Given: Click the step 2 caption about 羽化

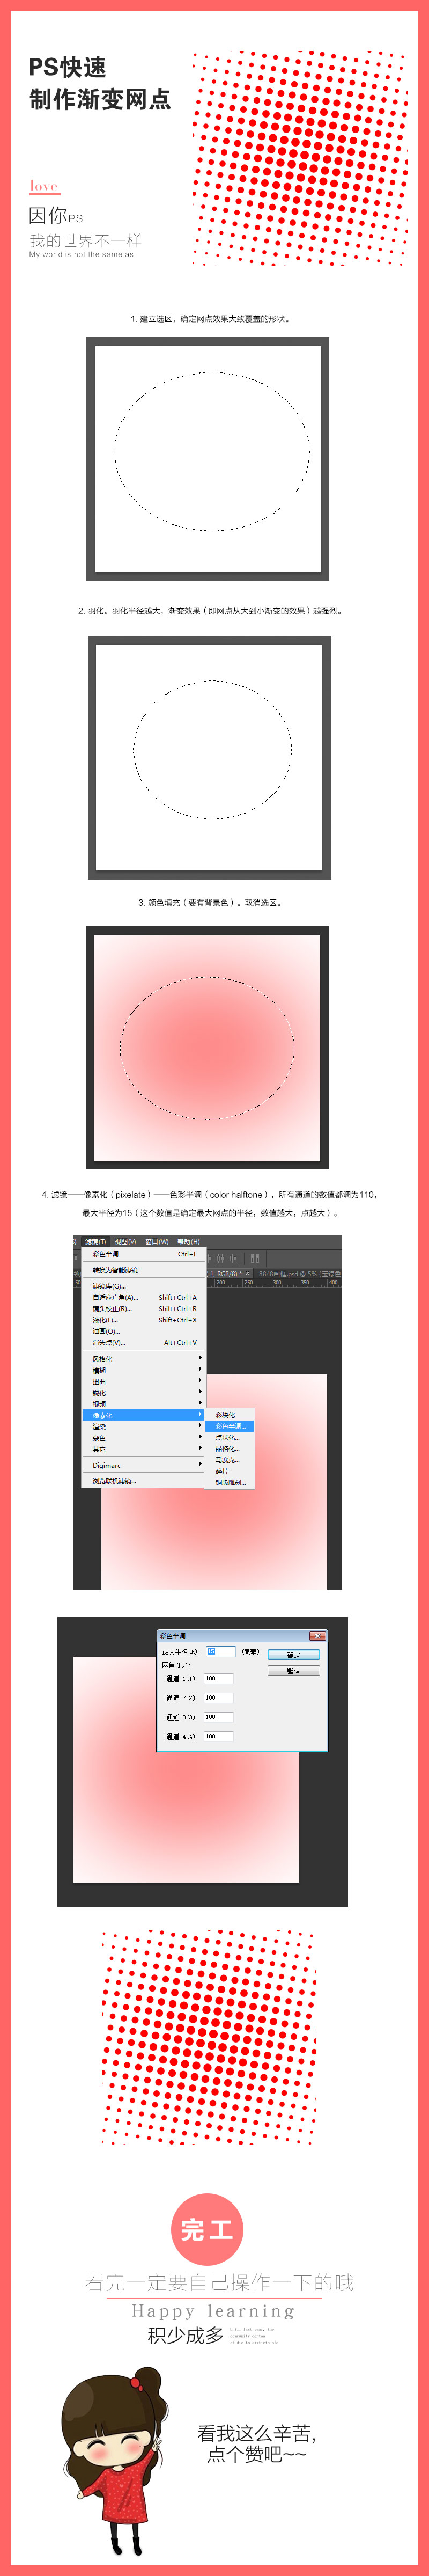Looking at the screenshot, I should (210, 610).
